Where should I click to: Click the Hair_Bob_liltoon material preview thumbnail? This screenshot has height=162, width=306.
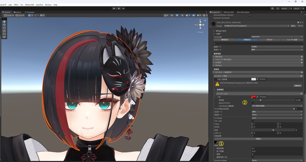(x=213, y=24)
